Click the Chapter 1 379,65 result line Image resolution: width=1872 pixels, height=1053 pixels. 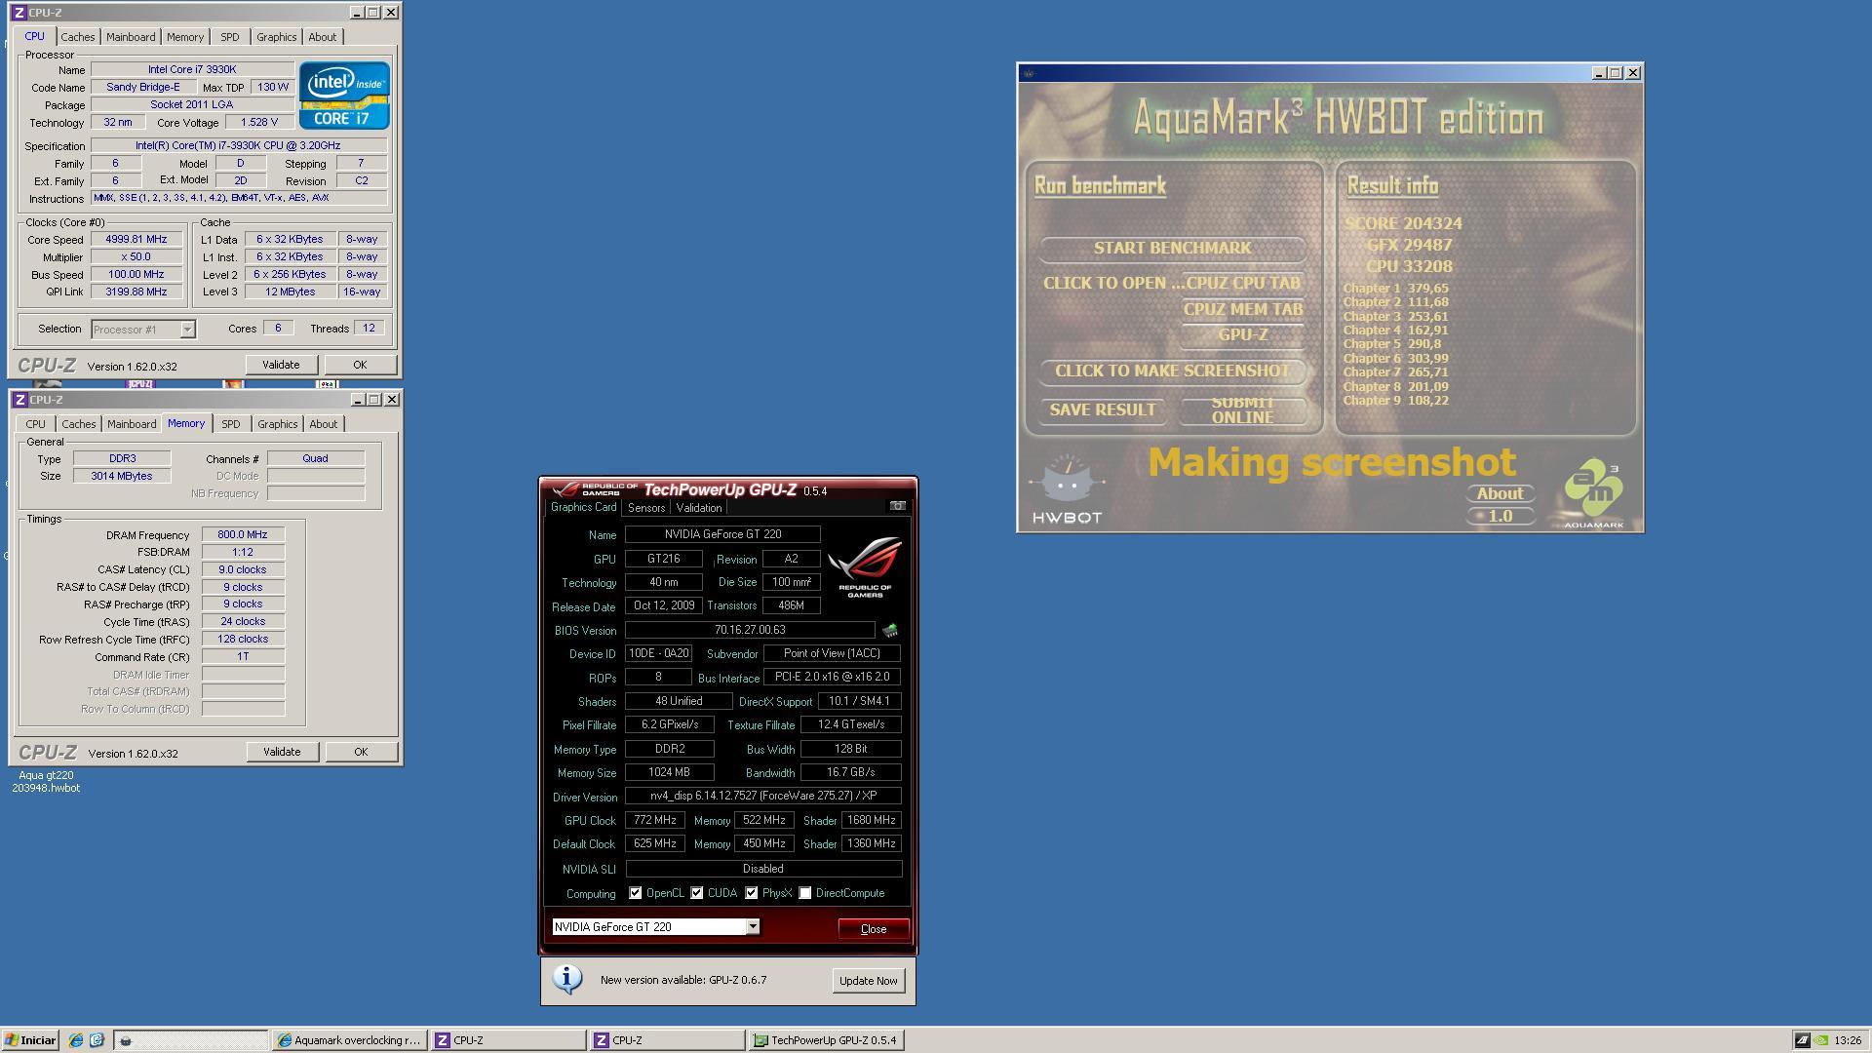1395,289
